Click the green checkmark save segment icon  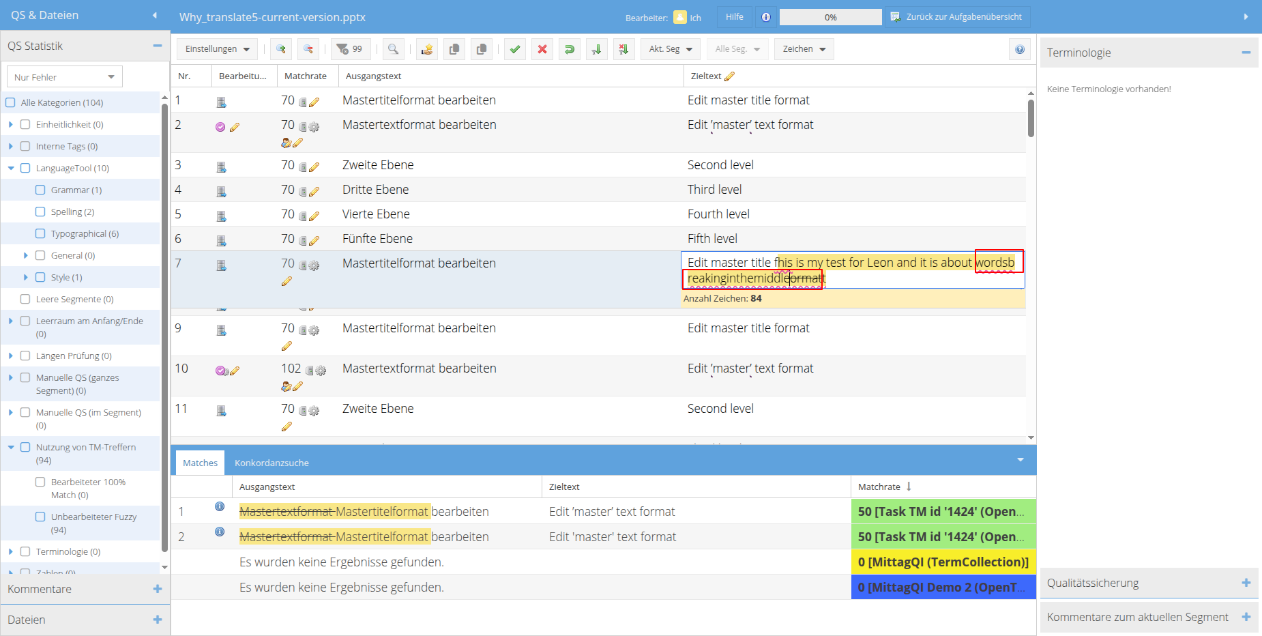[x=515, y=49]
